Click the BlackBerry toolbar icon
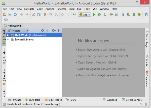Screen dimensions: 151x108 coord(6,20)
